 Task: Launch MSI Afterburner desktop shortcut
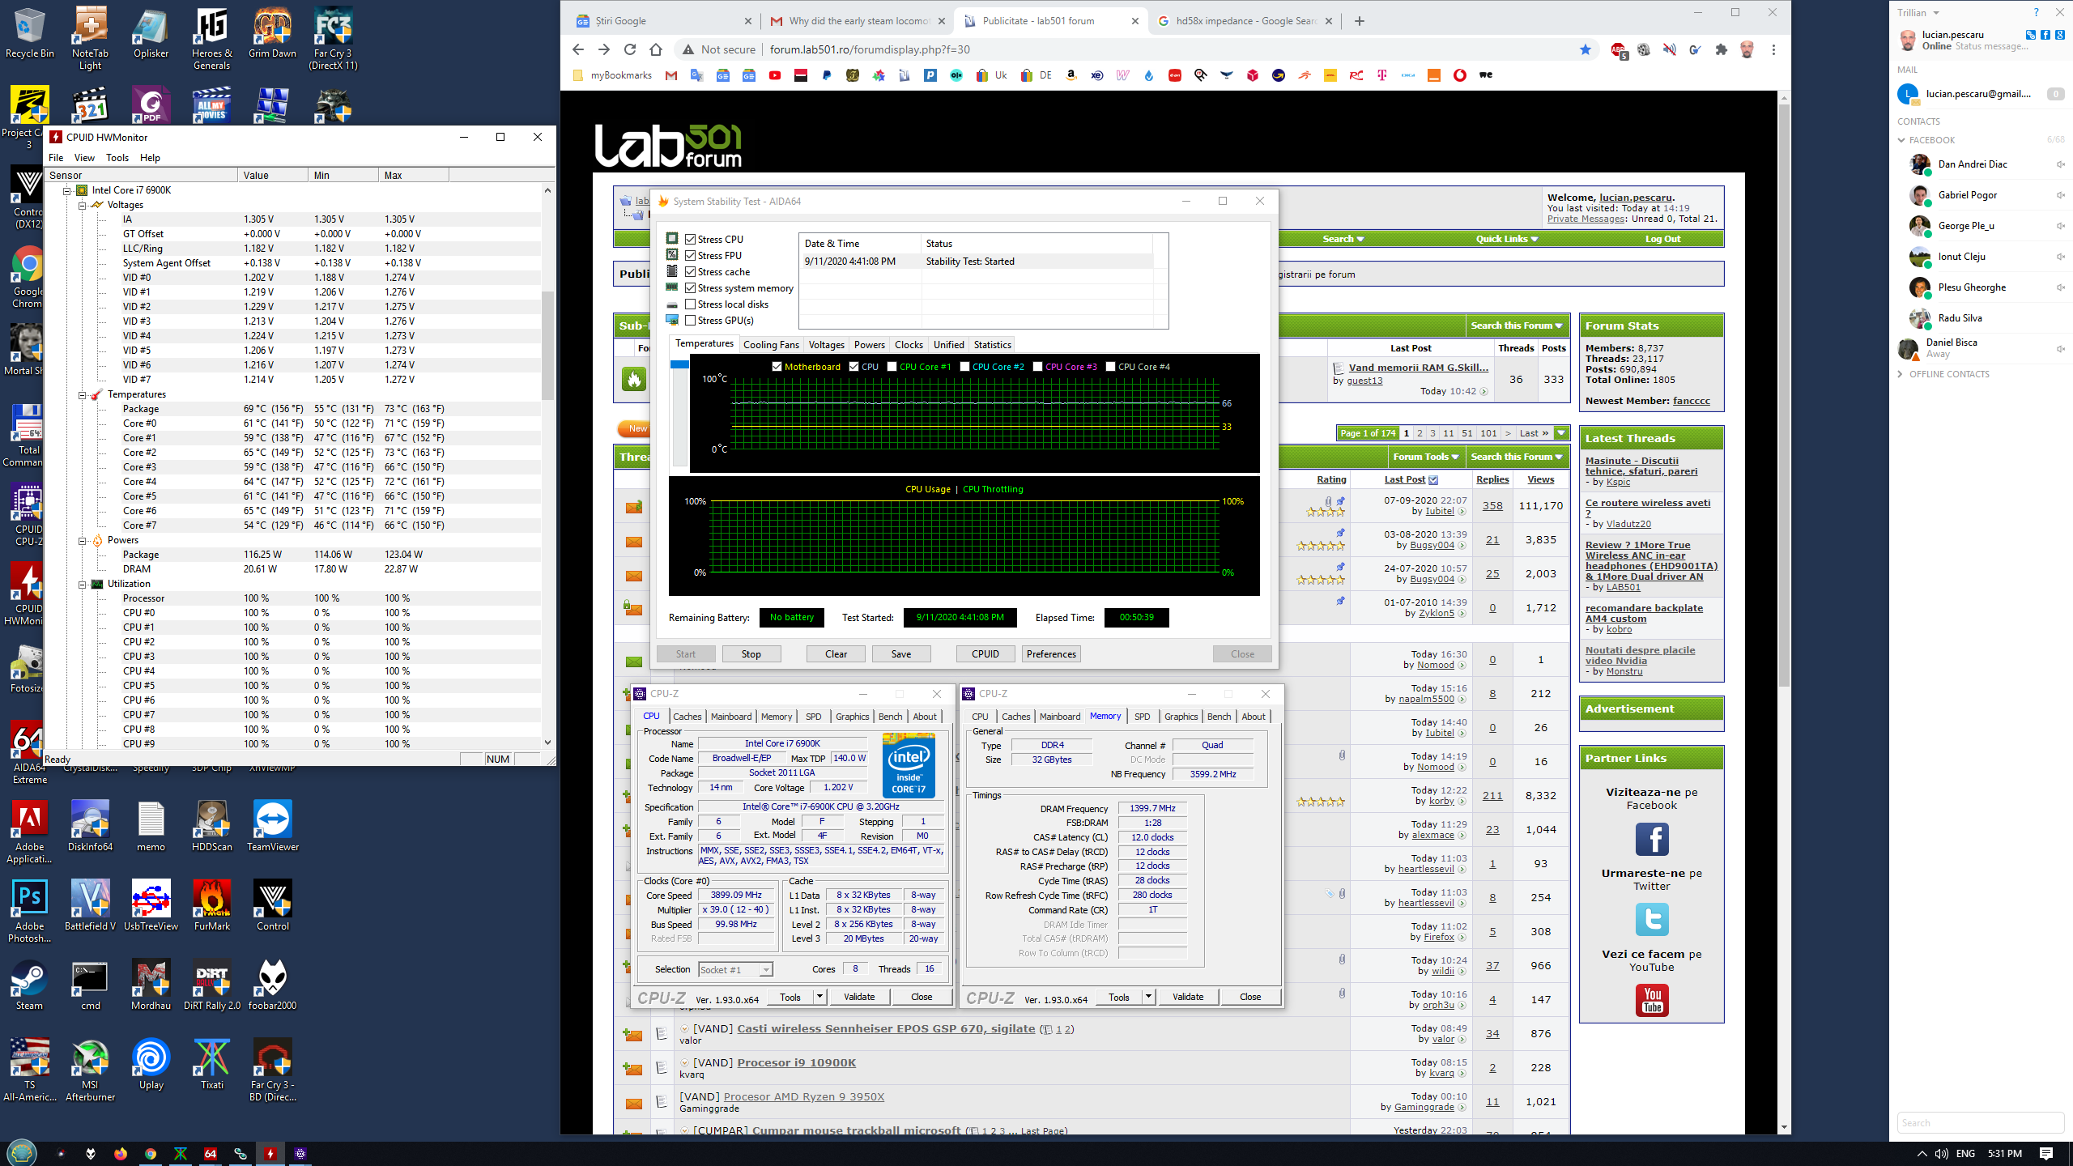pyautogui.click(x=90, y=1069)
